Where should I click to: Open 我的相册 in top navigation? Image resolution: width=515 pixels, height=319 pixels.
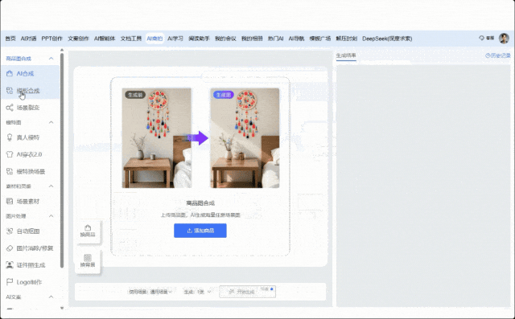click(252, 39)
